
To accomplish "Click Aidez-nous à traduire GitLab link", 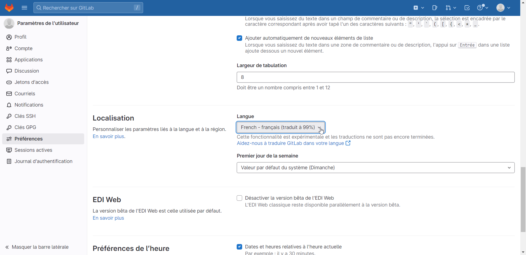I will click(x=290, y=143).
